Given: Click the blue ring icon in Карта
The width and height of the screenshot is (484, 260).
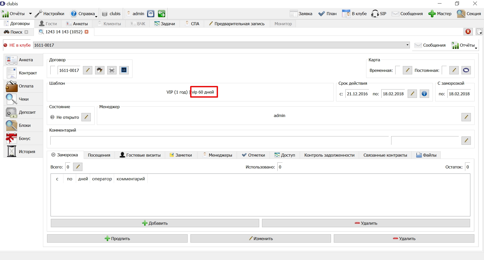Looking at the screenshot, I should [466, 70].
